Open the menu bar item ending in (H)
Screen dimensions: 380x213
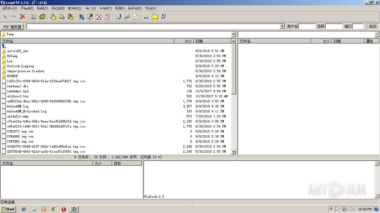point(150,8)
